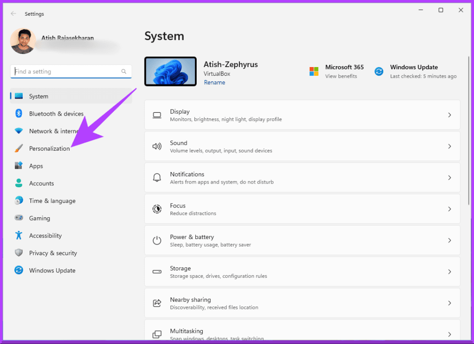Click the Nearby sharing share icon
Viewport: 474px width, 344px height.
point(157,303)
